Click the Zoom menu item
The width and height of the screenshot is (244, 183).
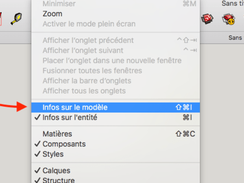click(52, 13)
